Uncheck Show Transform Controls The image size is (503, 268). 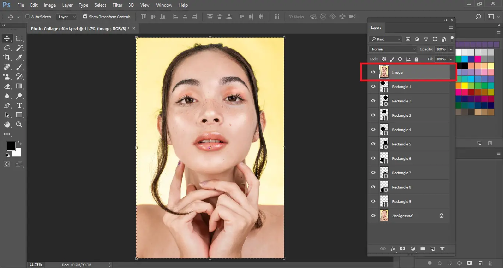(x=85, y=16)
